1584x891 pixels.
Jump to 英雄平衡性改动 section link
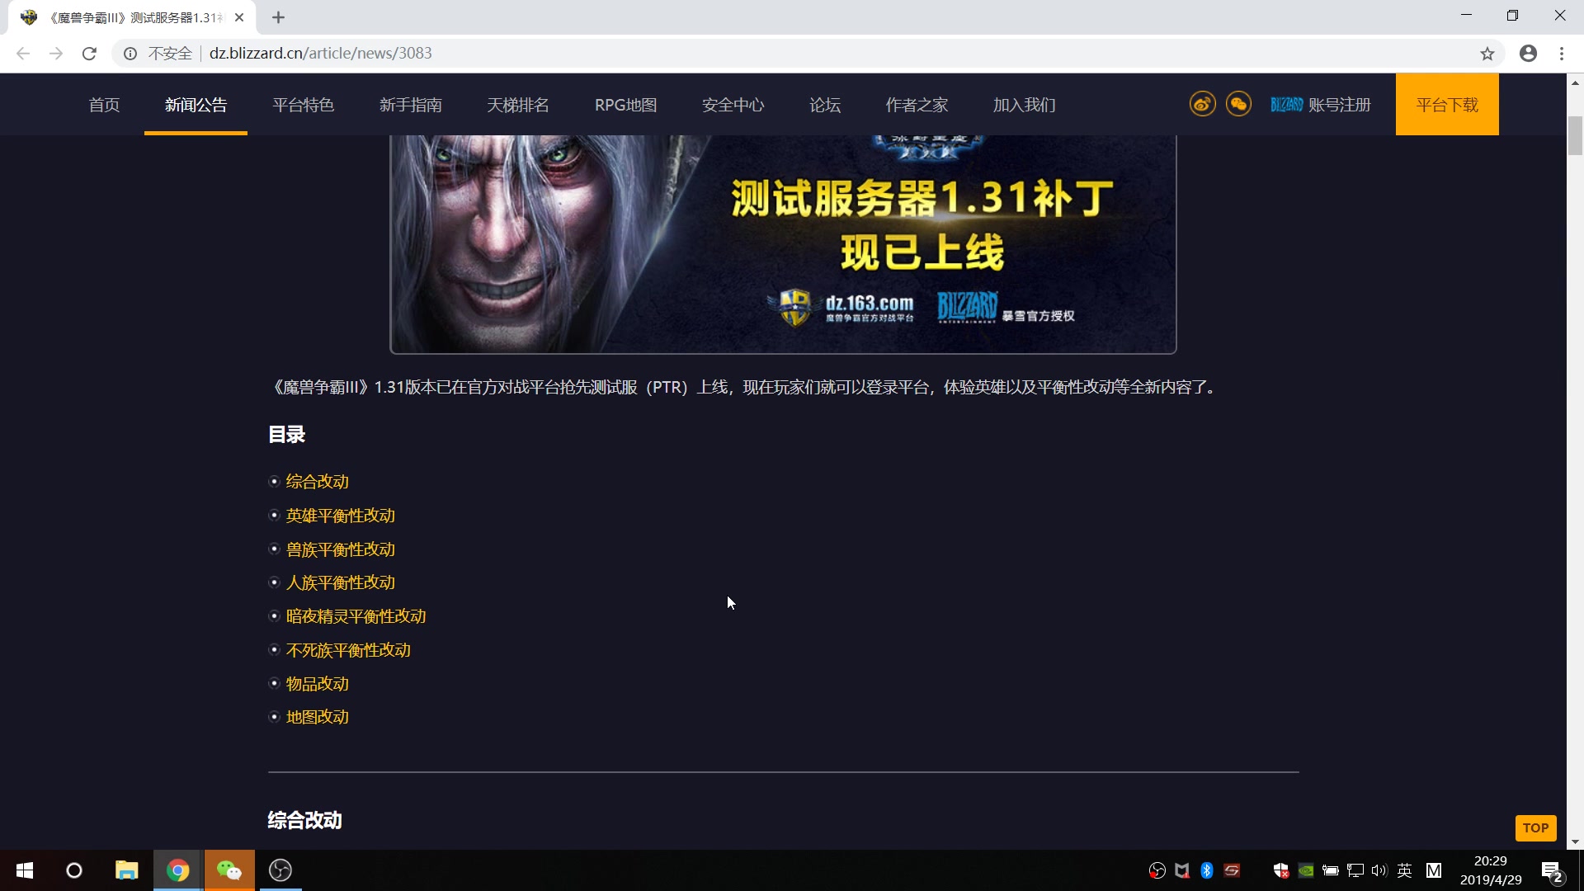tap(341, 516)
